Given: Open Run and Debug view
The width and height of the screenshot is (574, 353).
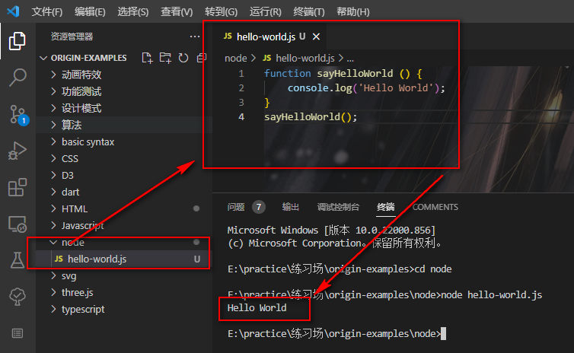Looking at the screenshot, I should pyautogui.click(x=18, y=151).
